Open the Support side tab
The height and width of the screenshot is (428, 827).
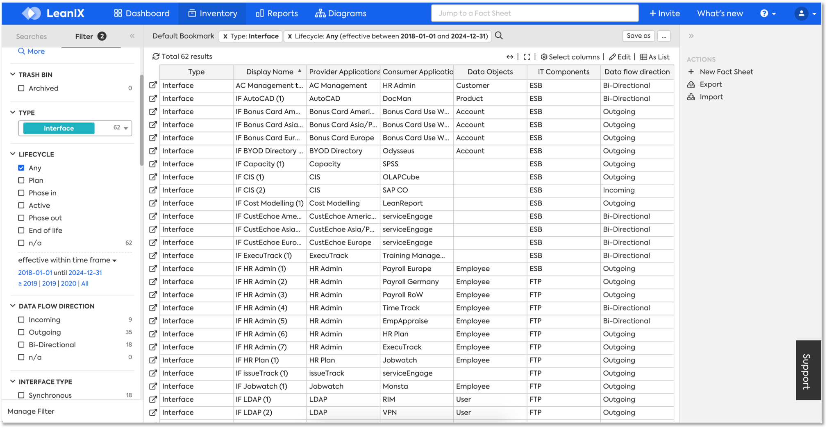[x=808, y=370]
